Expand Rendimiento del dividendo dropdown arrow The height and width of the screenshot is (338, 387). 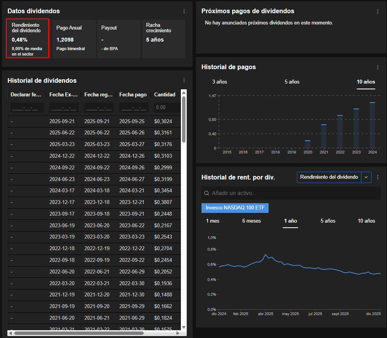(x=366, y=177)
